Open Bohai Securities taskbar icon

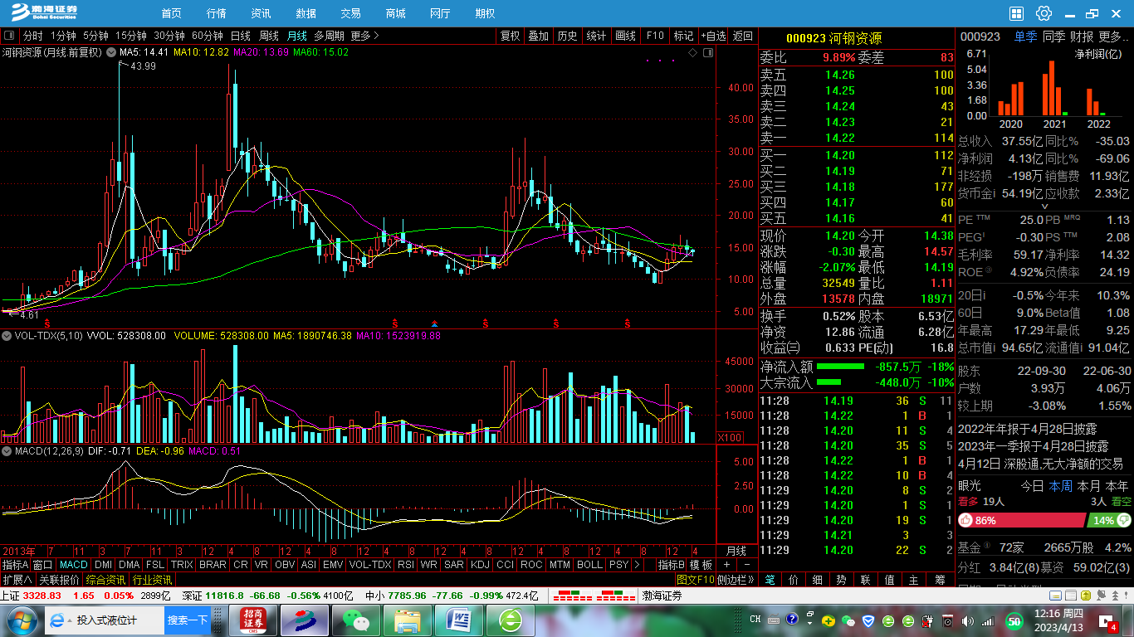point(304,620)
